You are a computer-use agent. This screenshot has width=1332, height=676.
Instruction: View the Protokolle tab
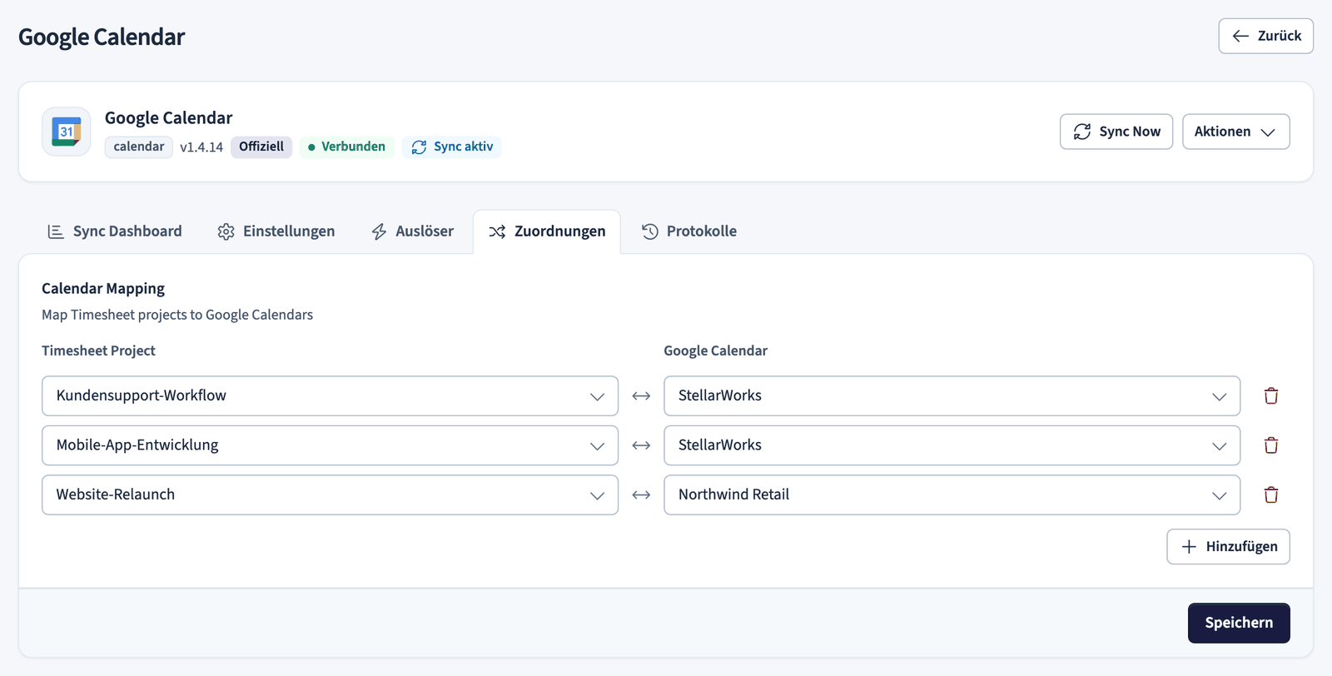[x=689, y=231]
